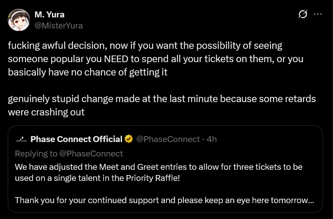333x219 pixels.
Task: Open the Phase Connect Official name
Action: [76, 139]
